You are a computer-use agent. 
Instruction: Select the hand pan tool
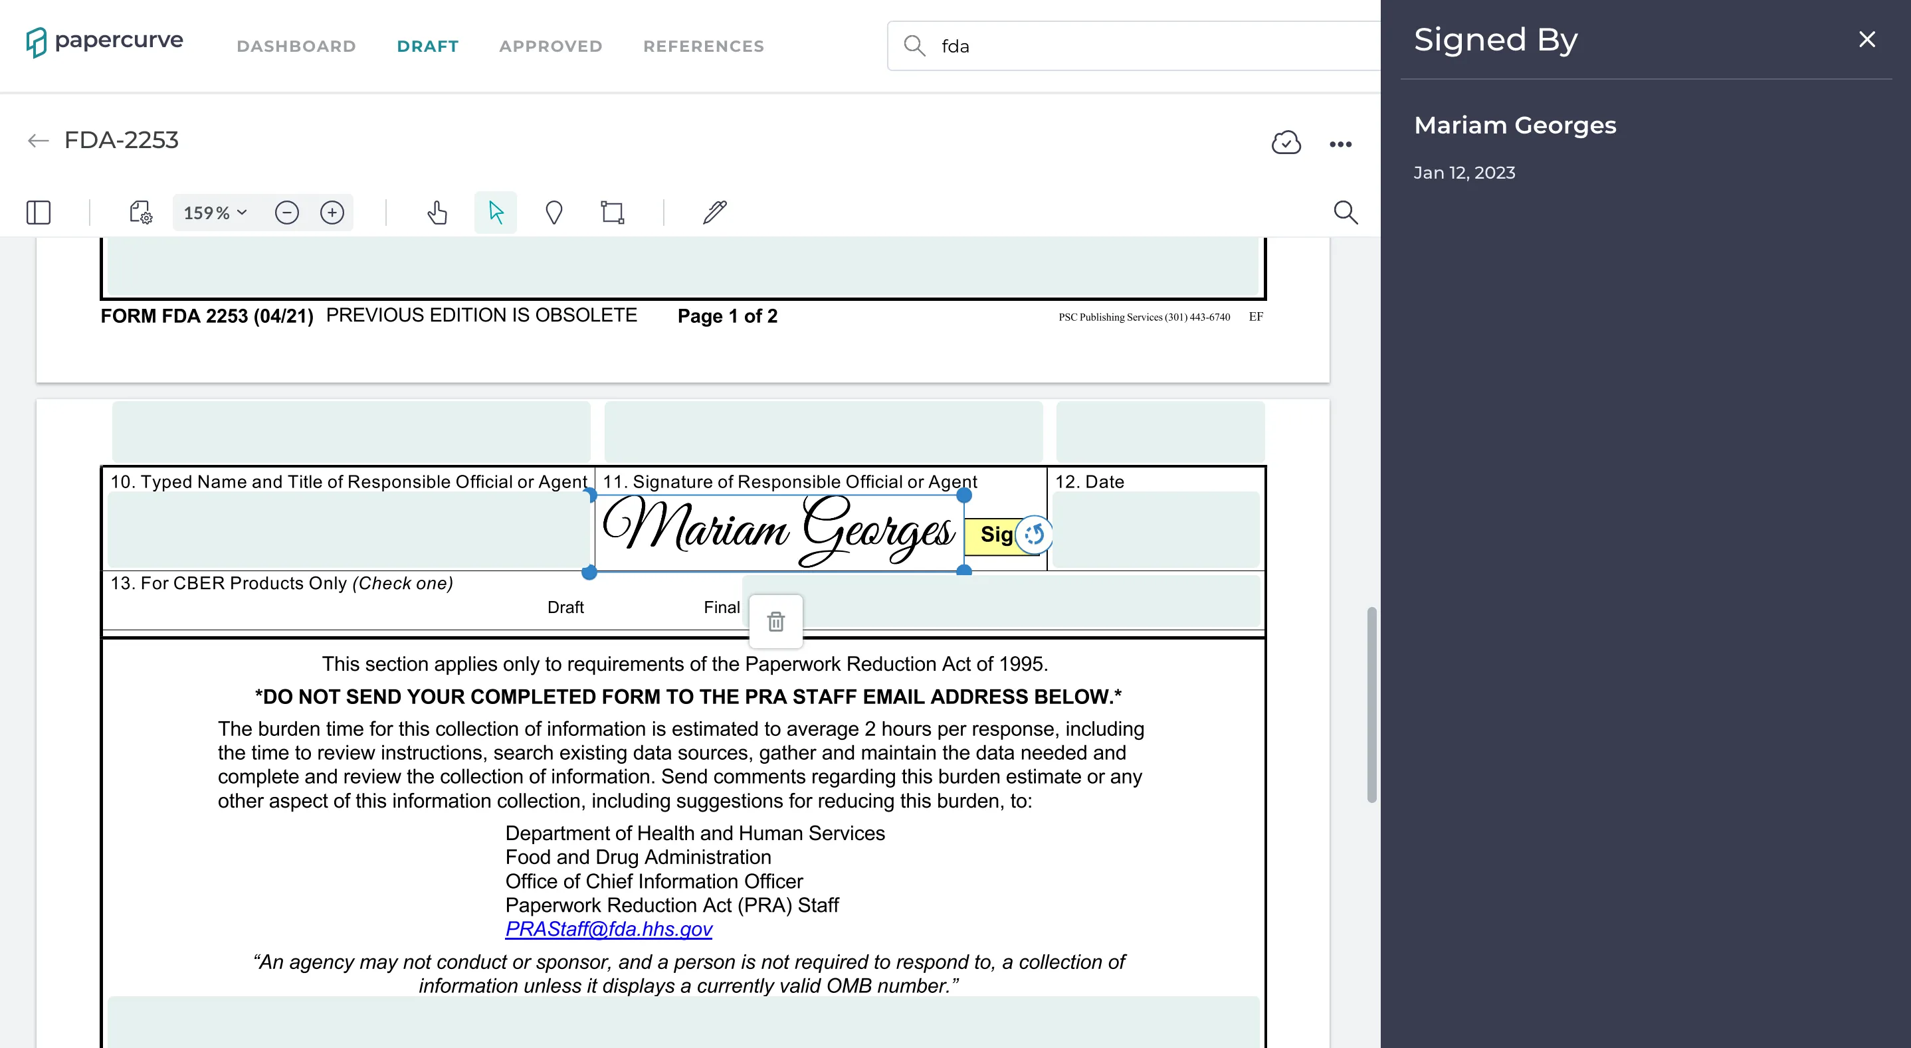click(x=437, y=212)
